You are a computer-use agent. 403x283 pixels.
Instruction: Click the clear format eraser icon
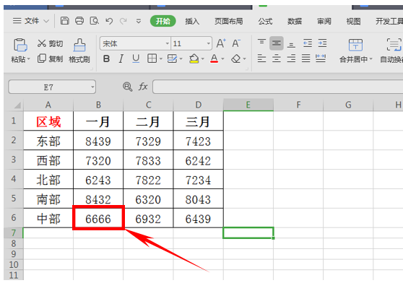pos(235,58)
